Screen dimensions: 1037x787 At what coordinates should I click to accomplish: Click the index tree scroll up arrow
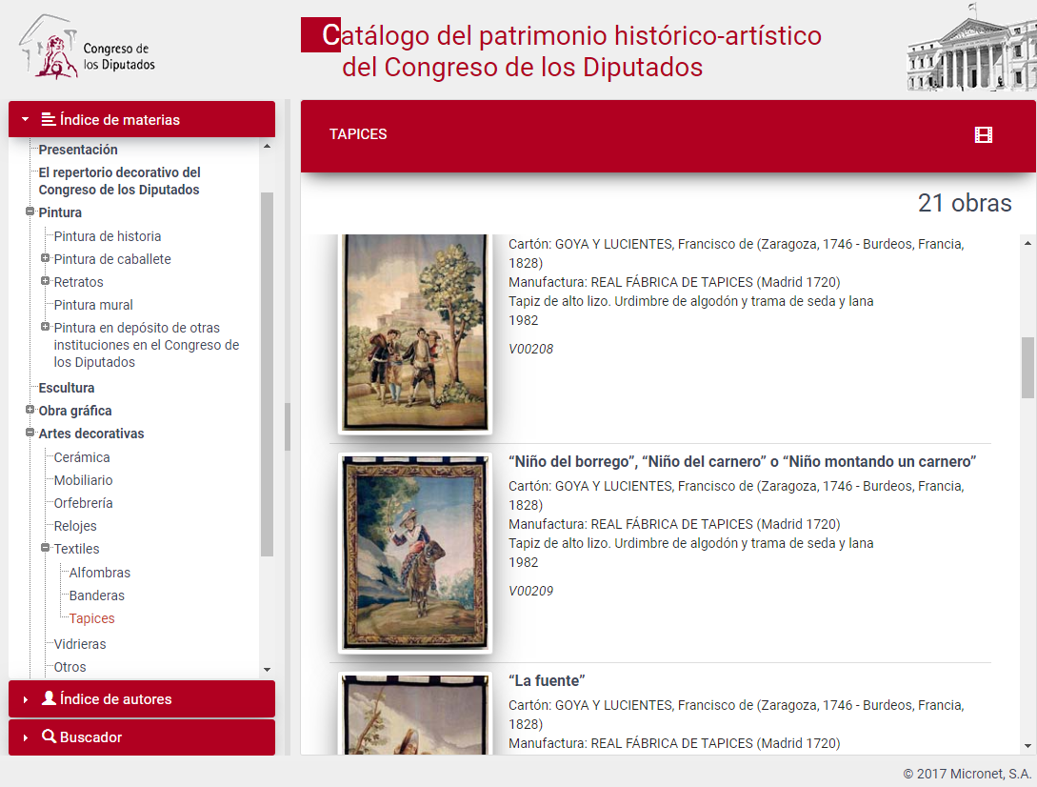(x=268, y=146)
